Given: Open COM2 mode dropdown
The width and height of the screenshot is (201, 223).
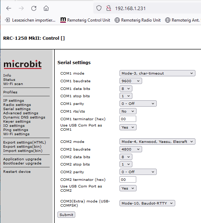Looking at the screenshot, I should (157, 141).
